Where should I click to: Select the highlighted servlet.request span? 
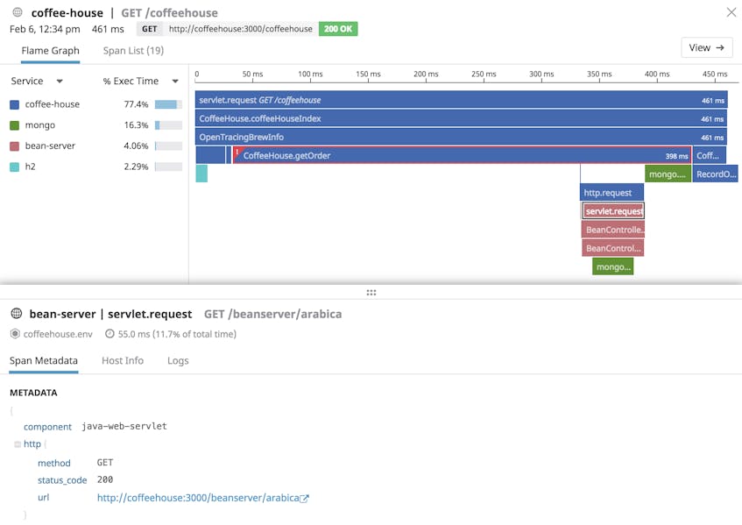(x=611, y=210)
